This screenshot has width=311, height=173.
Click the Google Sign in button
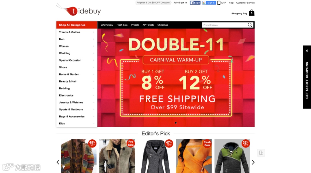pyautogui.click(x=209, y=3)
